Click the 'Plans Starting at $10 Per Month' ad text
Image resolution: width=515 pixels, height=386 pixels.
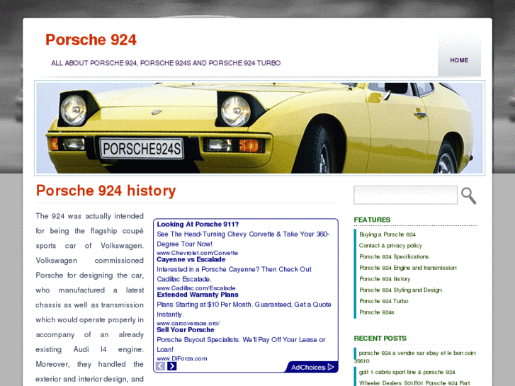coord(244,310)
